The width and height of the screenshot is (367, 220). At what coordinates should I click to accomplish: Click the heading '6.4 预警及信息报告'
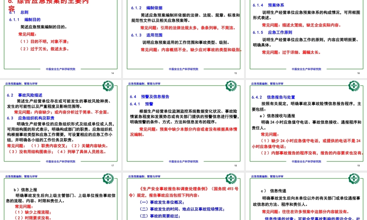click(x=150, y=96)
